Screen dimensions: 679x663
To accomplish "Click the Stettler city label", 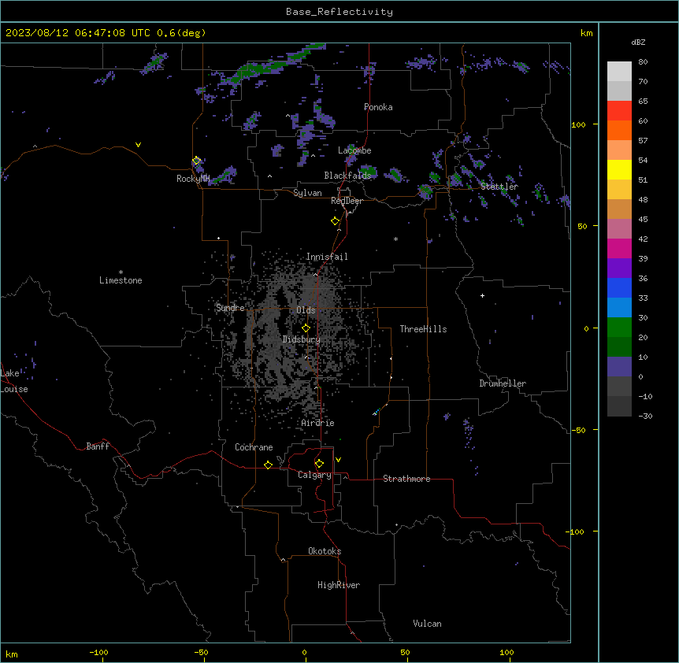I will 499,187.
